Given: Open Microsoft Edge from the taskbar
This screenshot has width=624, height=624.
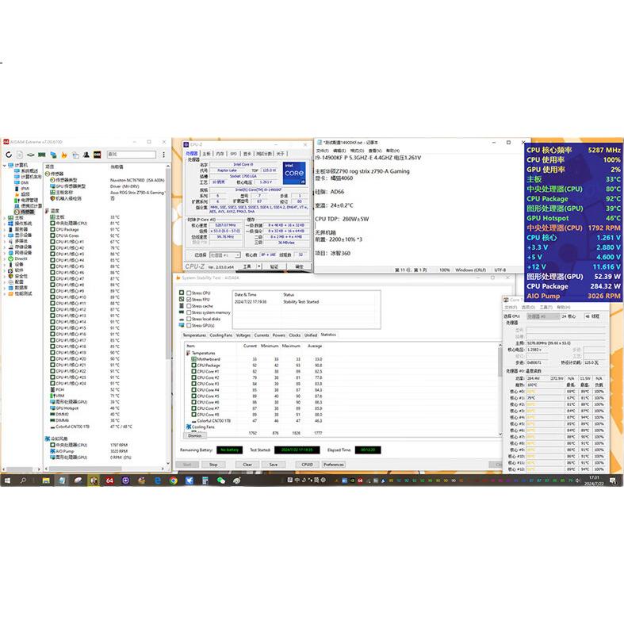Looking at the screenshot, I should click(158, 480).
